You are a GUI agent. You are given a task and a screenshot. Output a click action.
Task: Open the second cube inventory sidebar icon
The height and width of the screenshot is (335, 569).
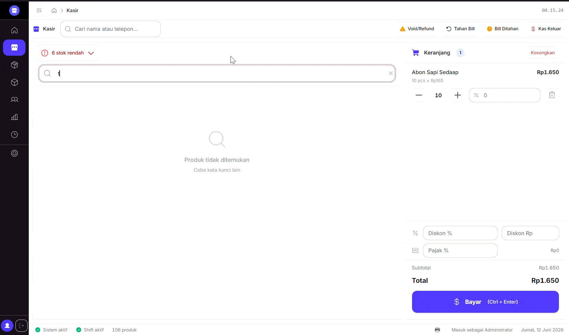14,82
